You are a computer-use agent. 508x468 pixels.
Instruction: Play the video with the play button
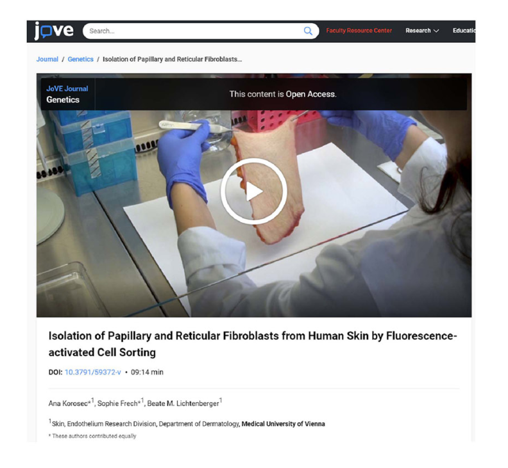click(253, 191)
